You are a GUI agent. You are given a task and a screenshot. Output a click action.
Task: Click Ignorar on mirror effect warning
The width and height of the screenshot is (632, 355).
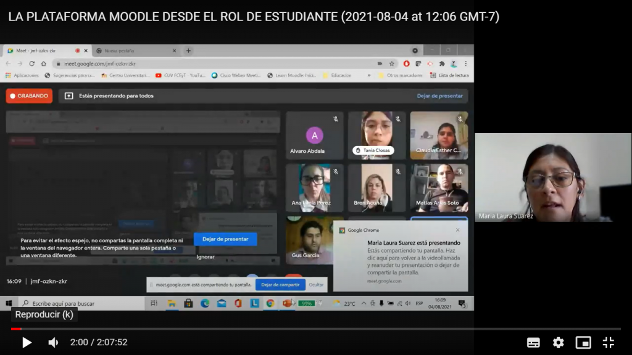[x=206, y=257]
